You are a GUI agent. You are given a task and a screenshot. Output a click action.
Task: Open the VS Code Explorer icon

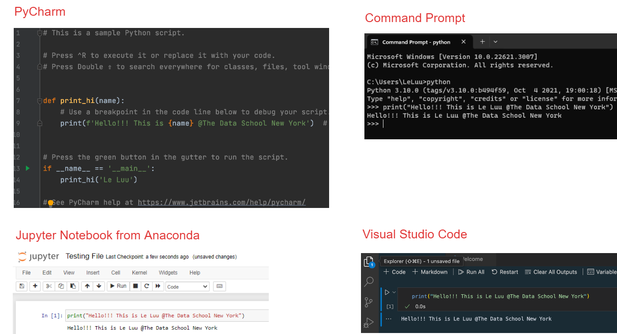coord(369,262)
